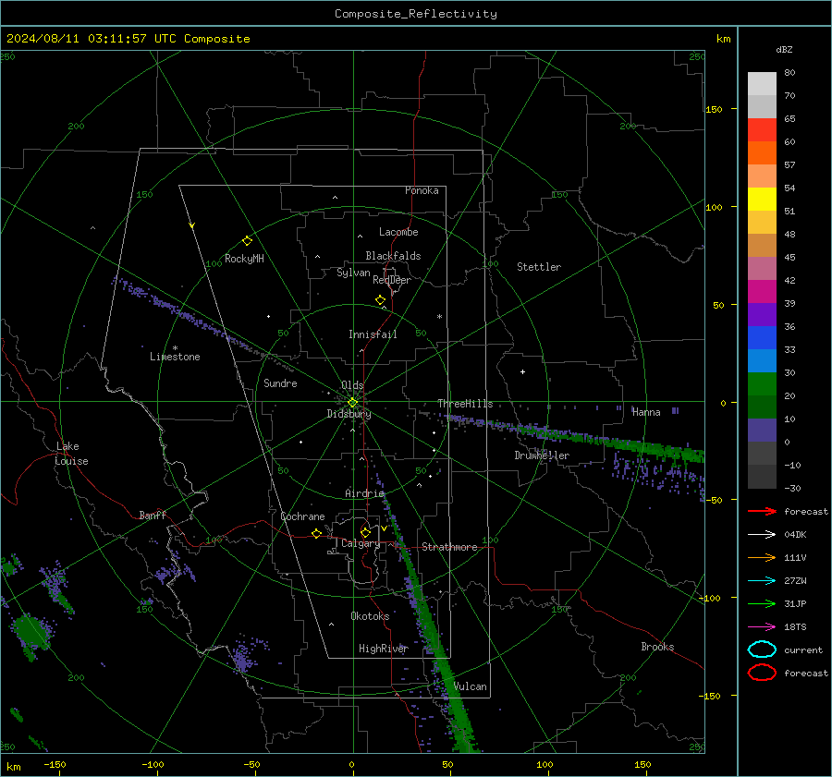Click the Sylvan label

(x=353, y=273)
